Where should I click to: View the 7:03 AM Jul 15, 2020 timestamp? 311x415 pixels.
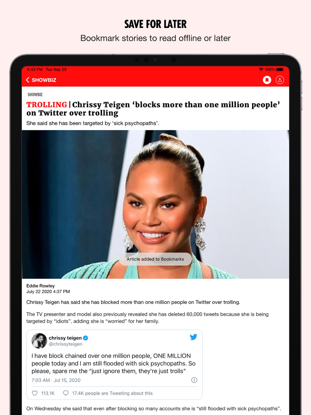point(56,380)
